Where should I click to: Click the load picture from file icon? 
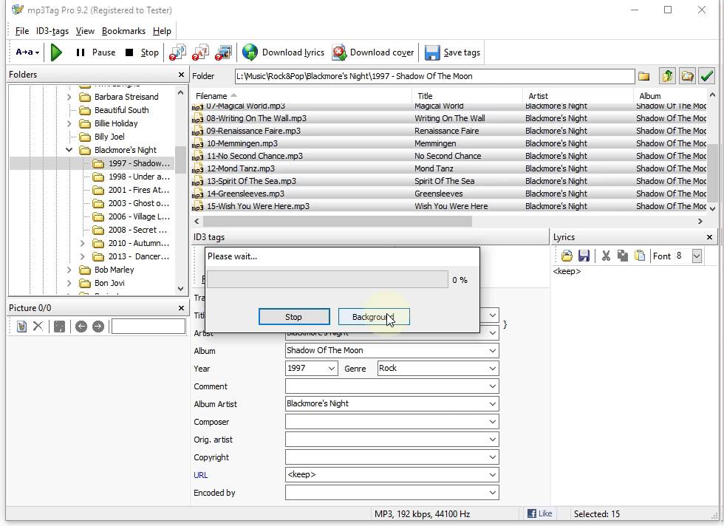point(21,327)
